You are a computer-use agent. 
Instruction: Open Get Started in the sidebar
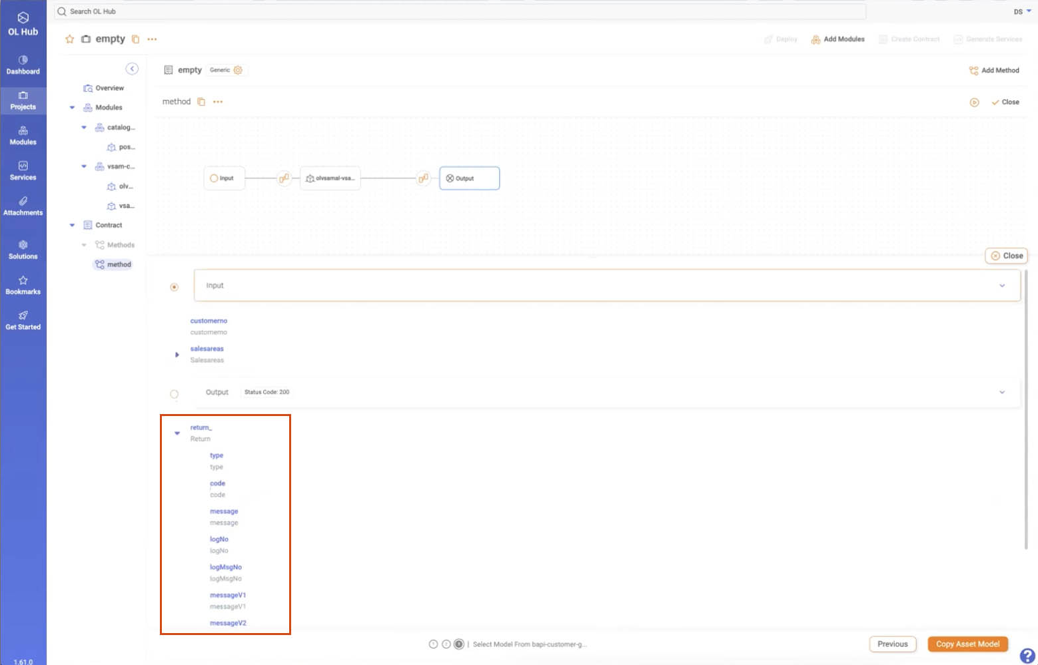coord(23,320)
